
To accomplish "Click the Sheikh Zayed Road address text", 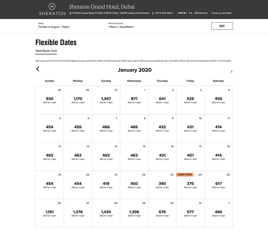I will (x=110, y=13).
